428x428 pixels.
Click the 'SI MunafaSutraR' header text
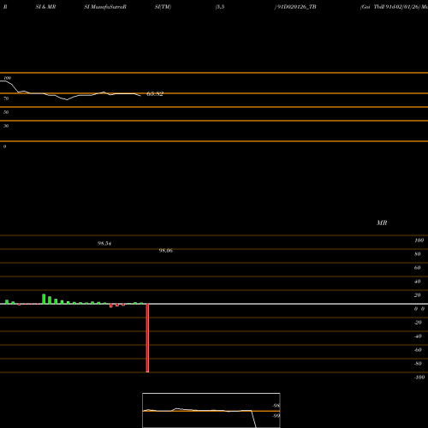105,7
